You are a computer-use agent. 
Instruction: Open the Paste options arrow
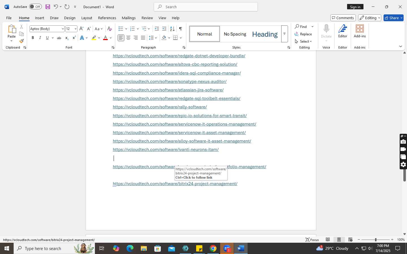tap(12, 41)
